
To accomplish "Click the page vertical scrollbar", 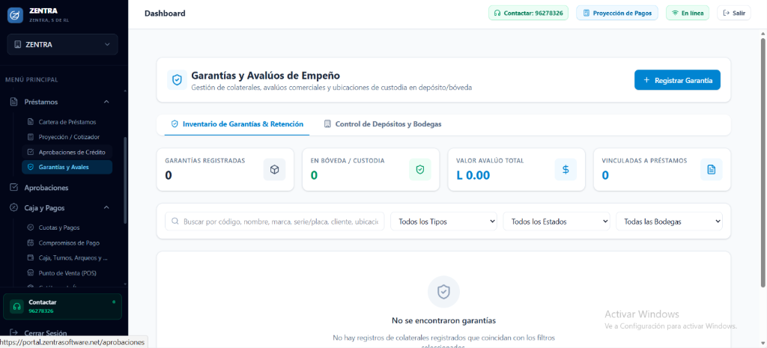I will pyautogui.click(x=763, y=162).
